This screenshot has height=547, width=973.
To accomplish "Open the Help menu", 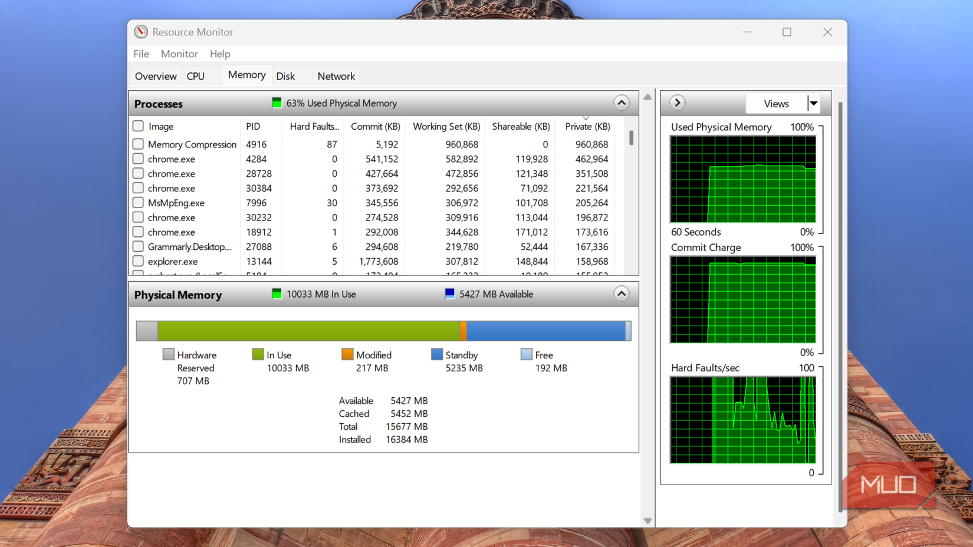I will (x=220, y=54).
